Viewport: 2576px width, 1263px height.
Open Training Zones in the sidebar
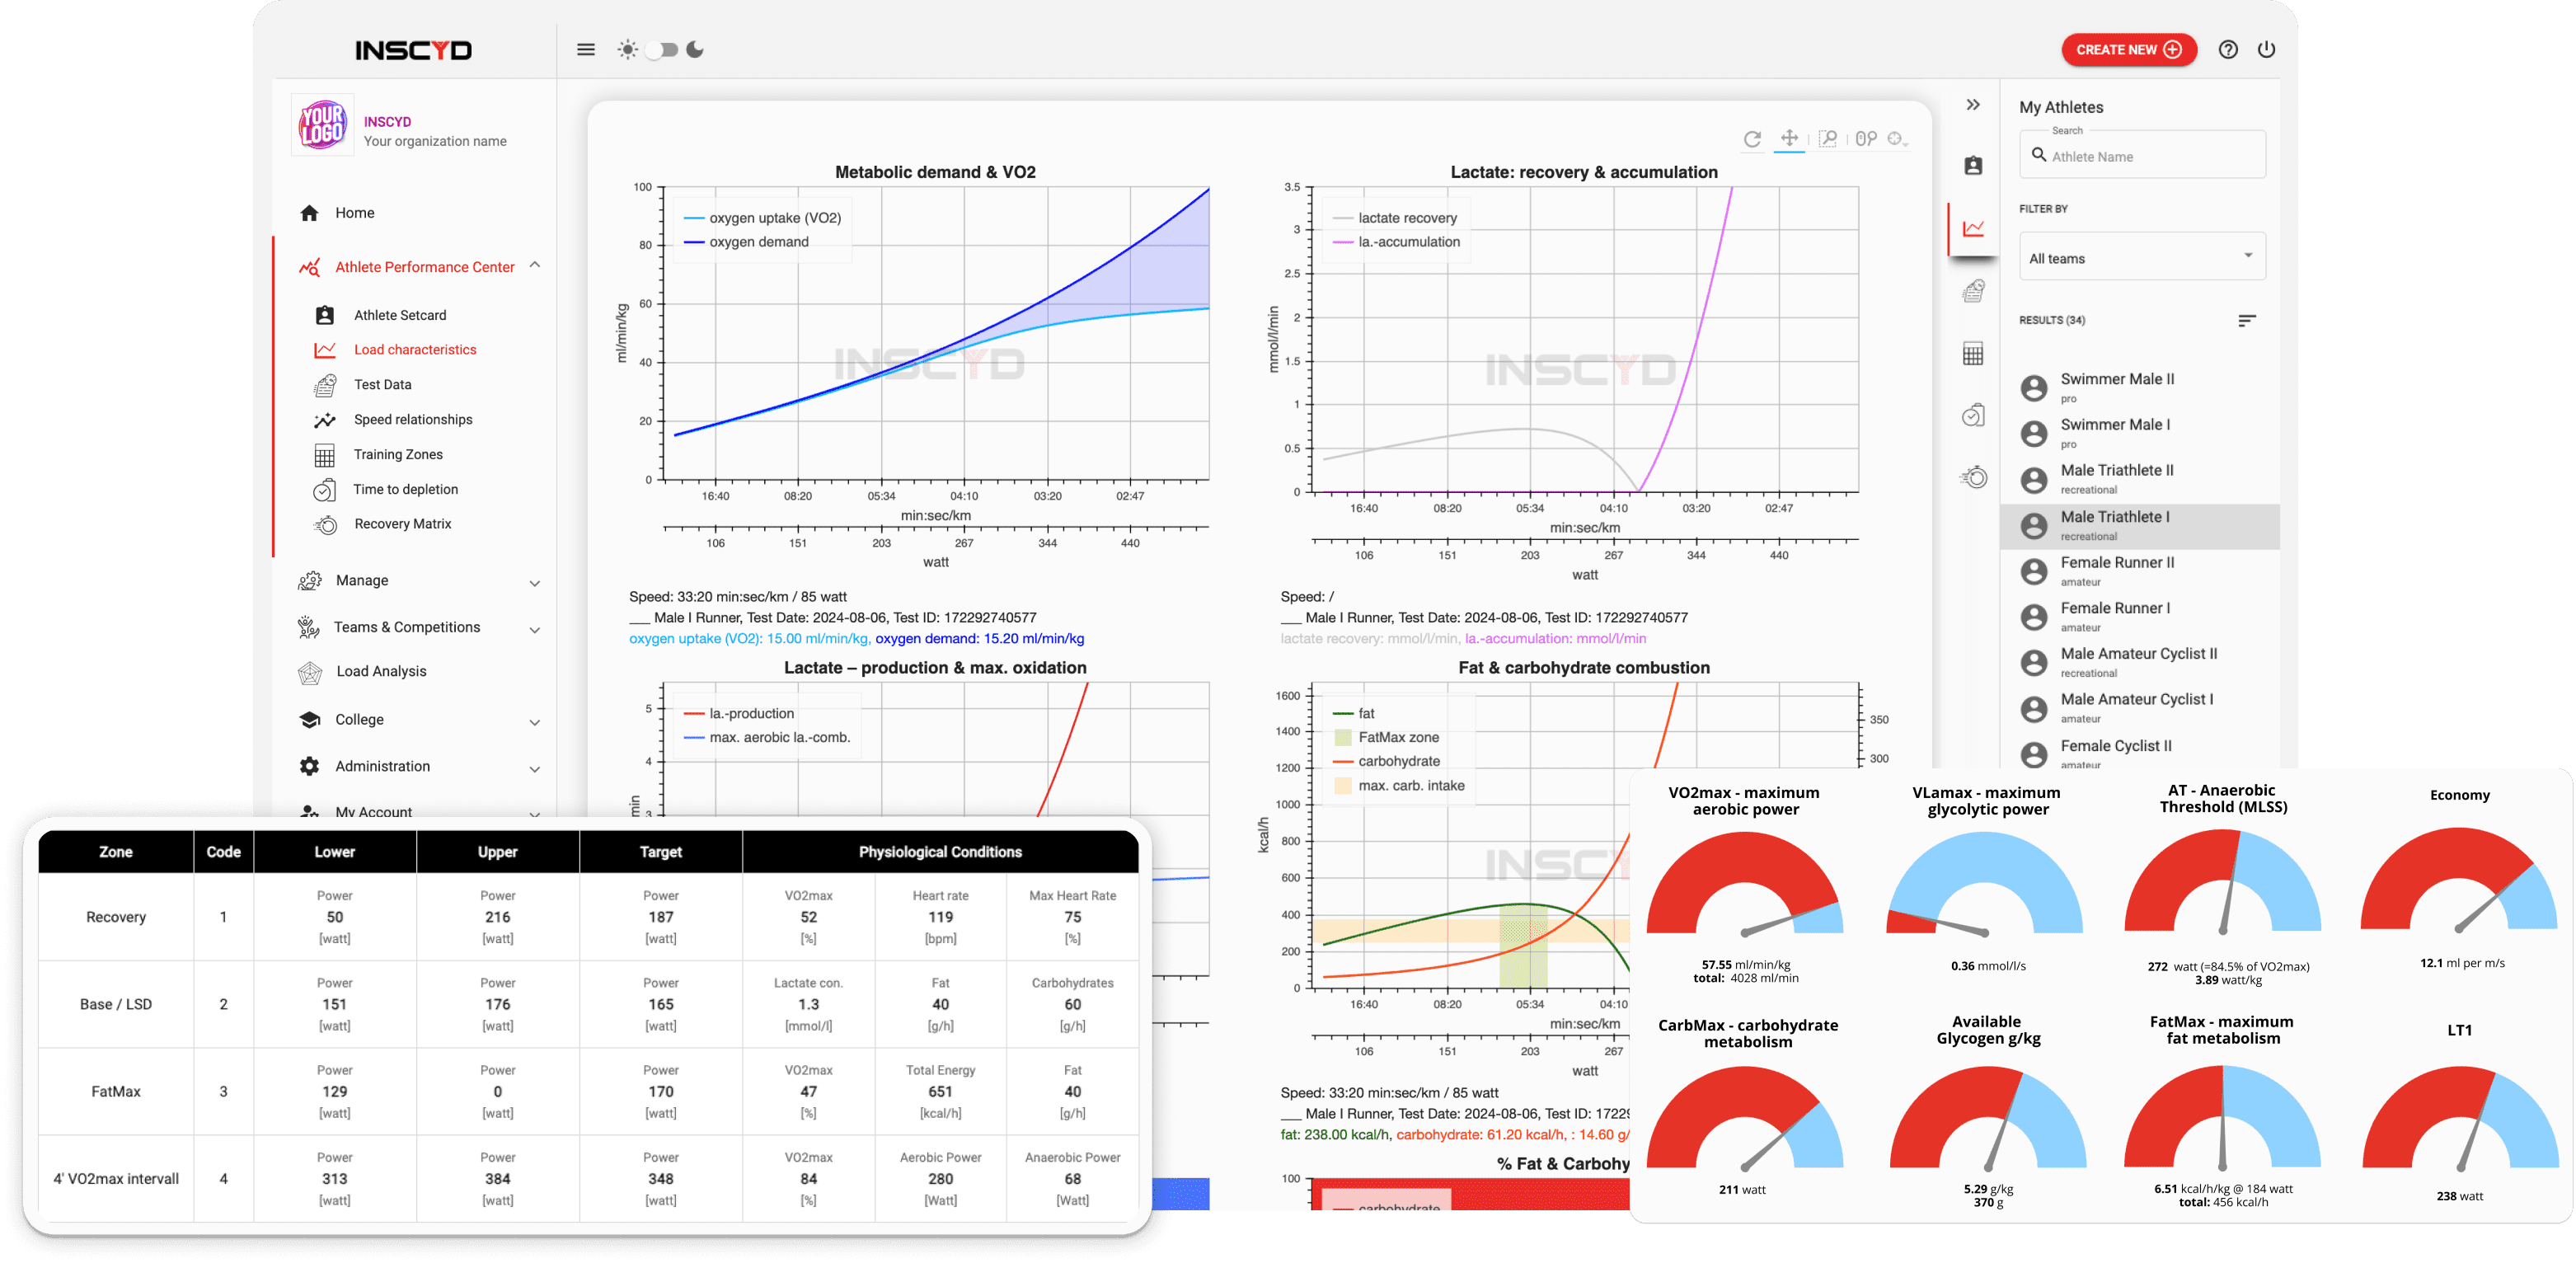(398, 455)
